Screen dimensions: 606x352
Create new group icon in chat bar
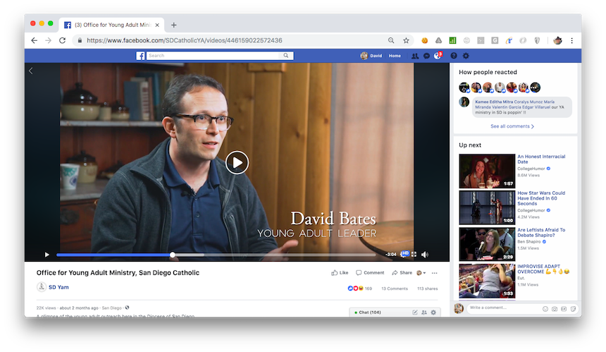424,312
